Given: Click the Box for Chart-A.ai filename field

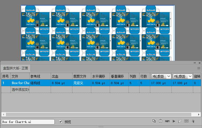Looking at the screenshot, I should click(x=28, y=122).
